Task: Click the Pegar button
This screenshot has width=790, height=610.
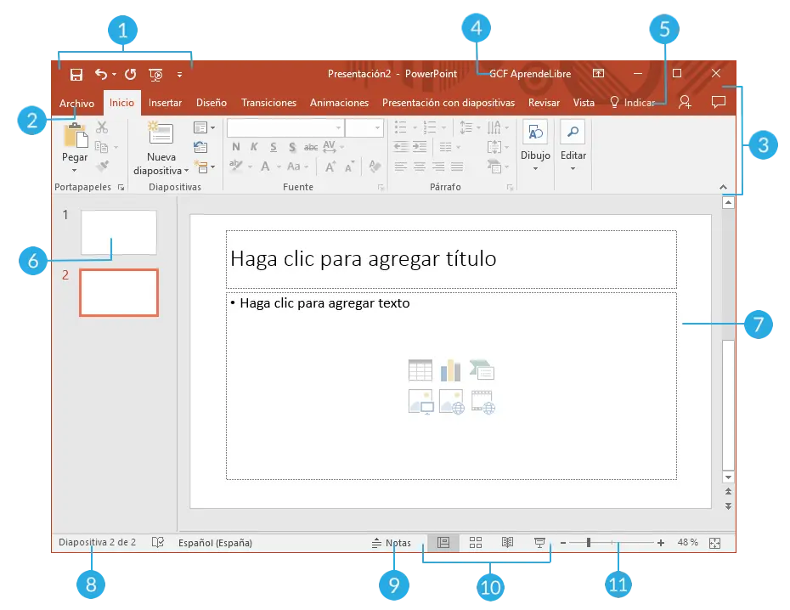Action: point(75,157)
